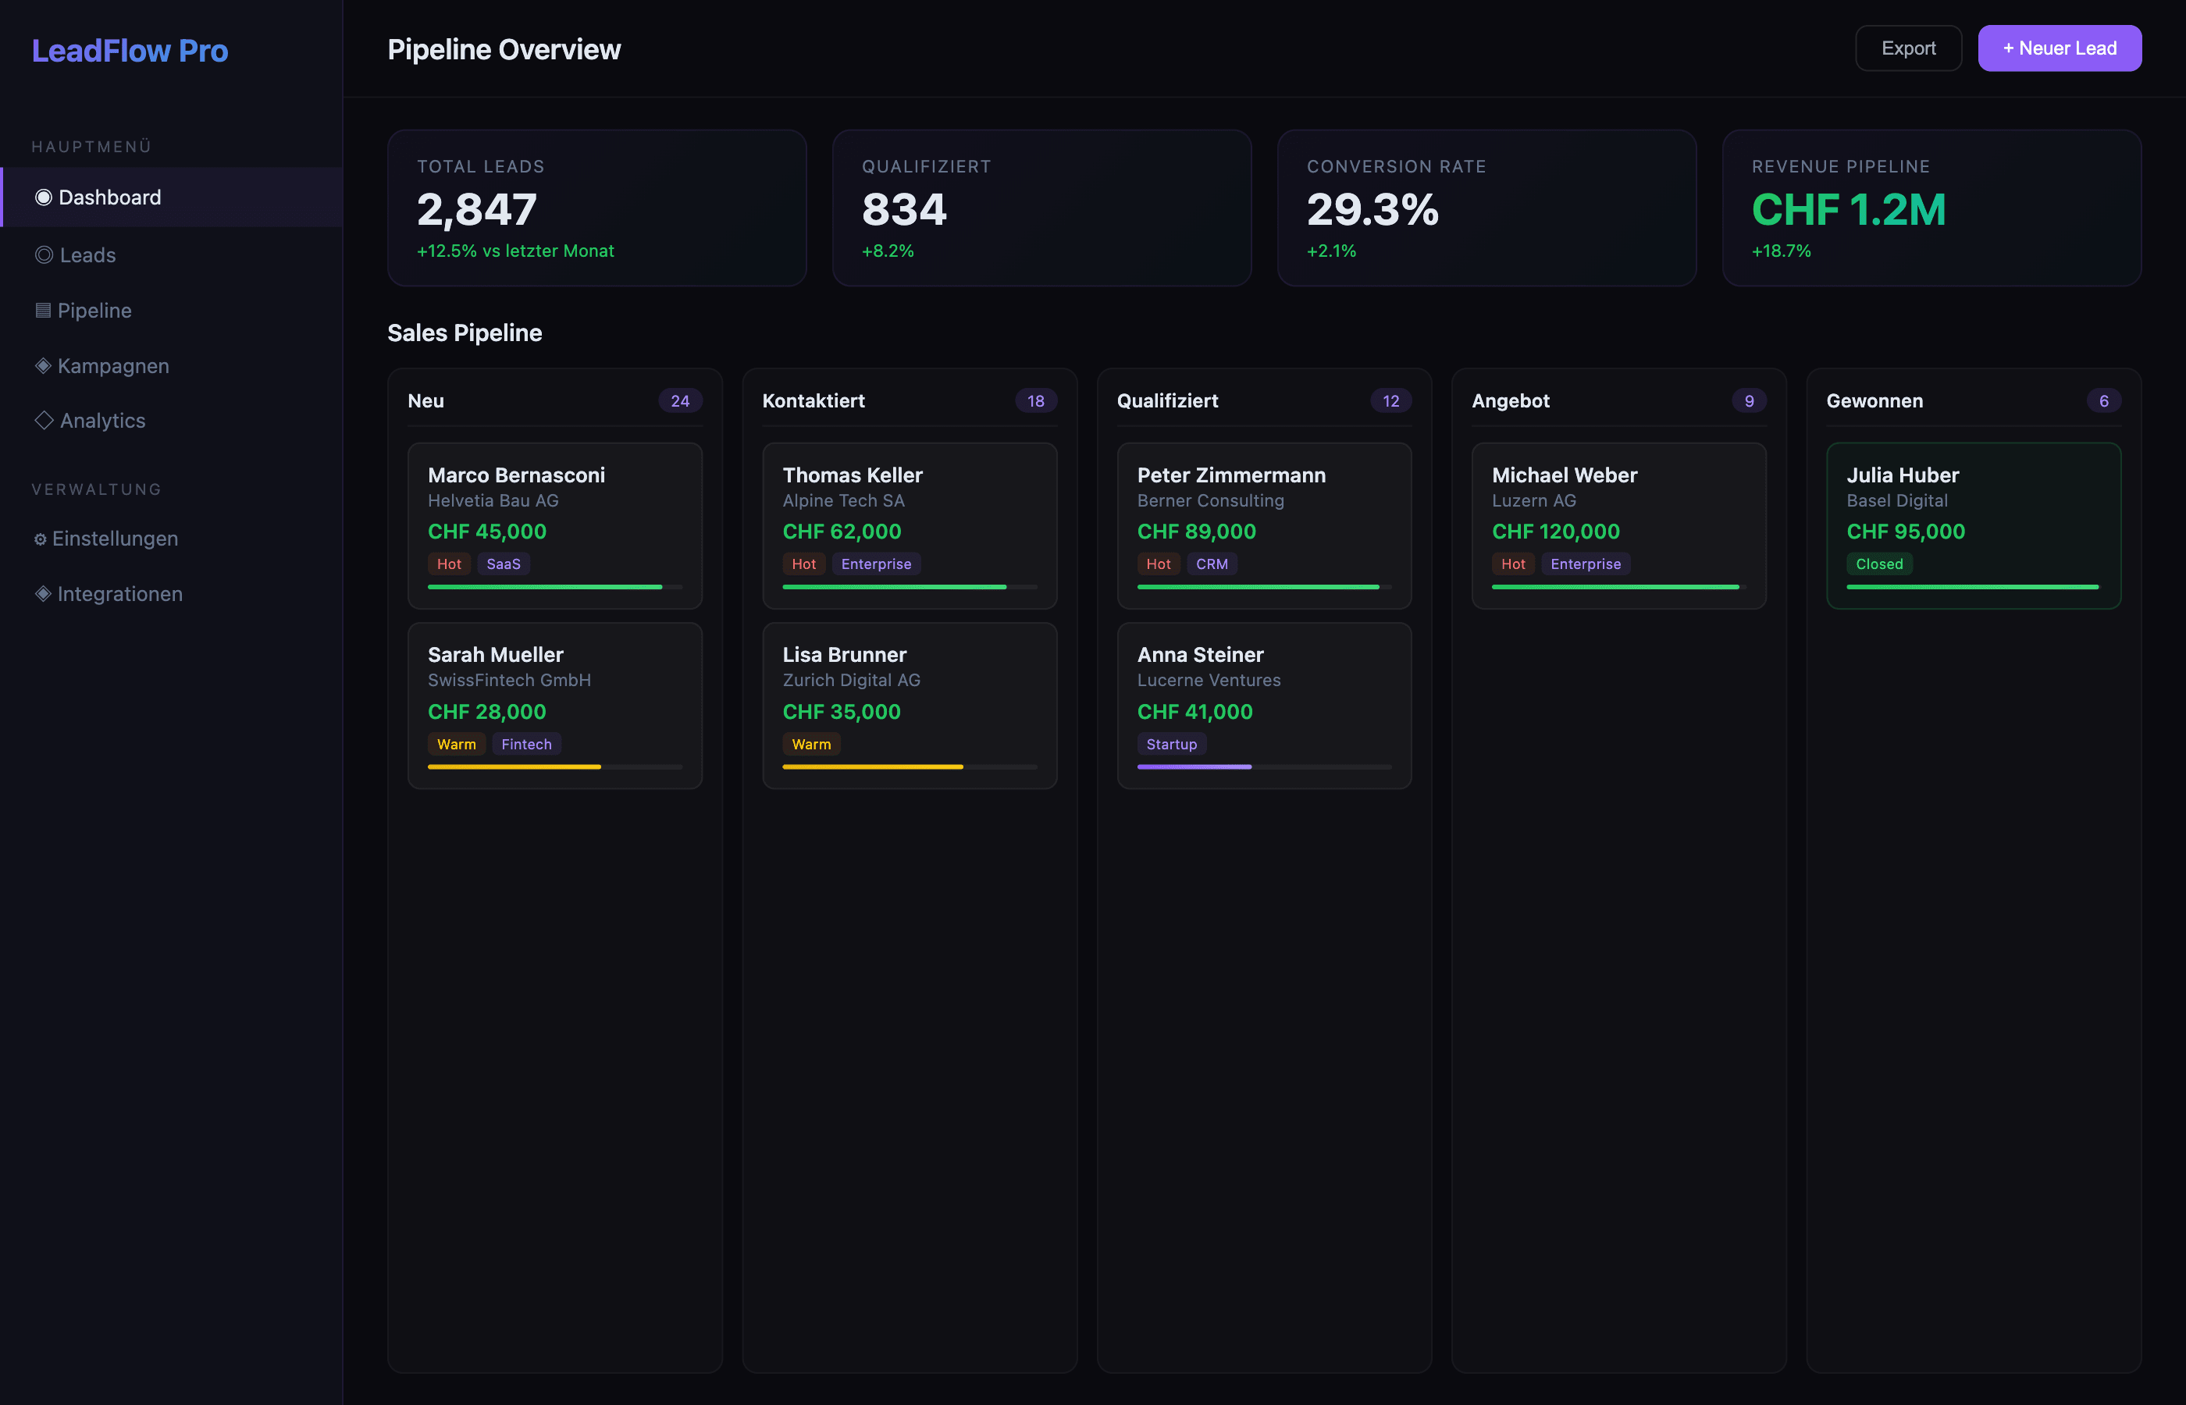Screen dimensions: 2186x1405
Task: Click the Leads circle icon
Action: point(44,254)
